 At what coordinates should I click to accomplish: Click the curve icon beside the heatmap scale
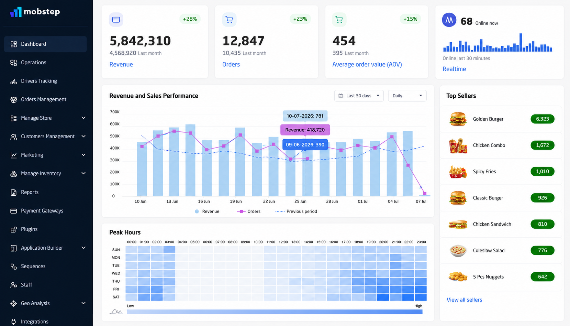(x=116, y=312)
